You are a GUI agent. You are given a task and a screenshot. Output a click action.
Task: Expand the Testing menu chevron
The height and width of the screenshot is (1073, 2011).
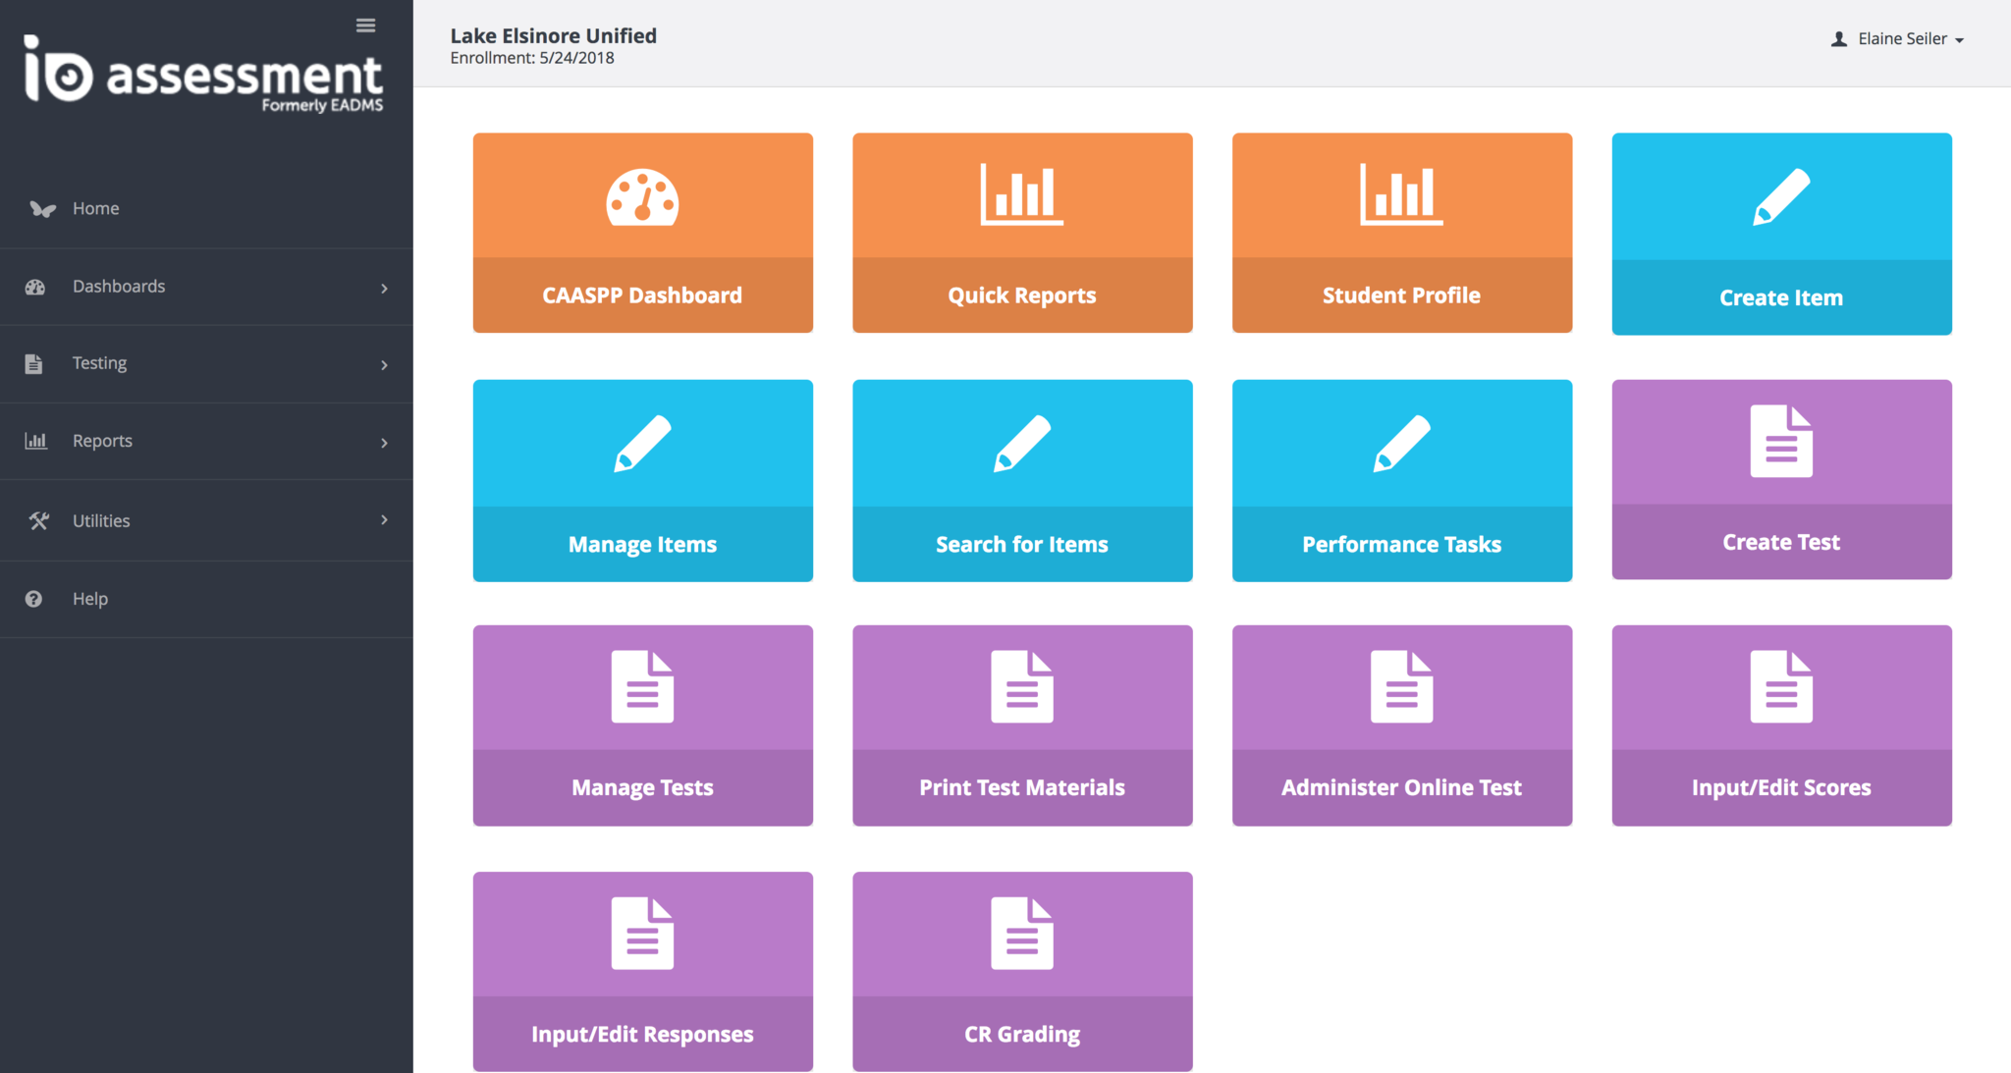pyautogui.click(x=384, y=365)
